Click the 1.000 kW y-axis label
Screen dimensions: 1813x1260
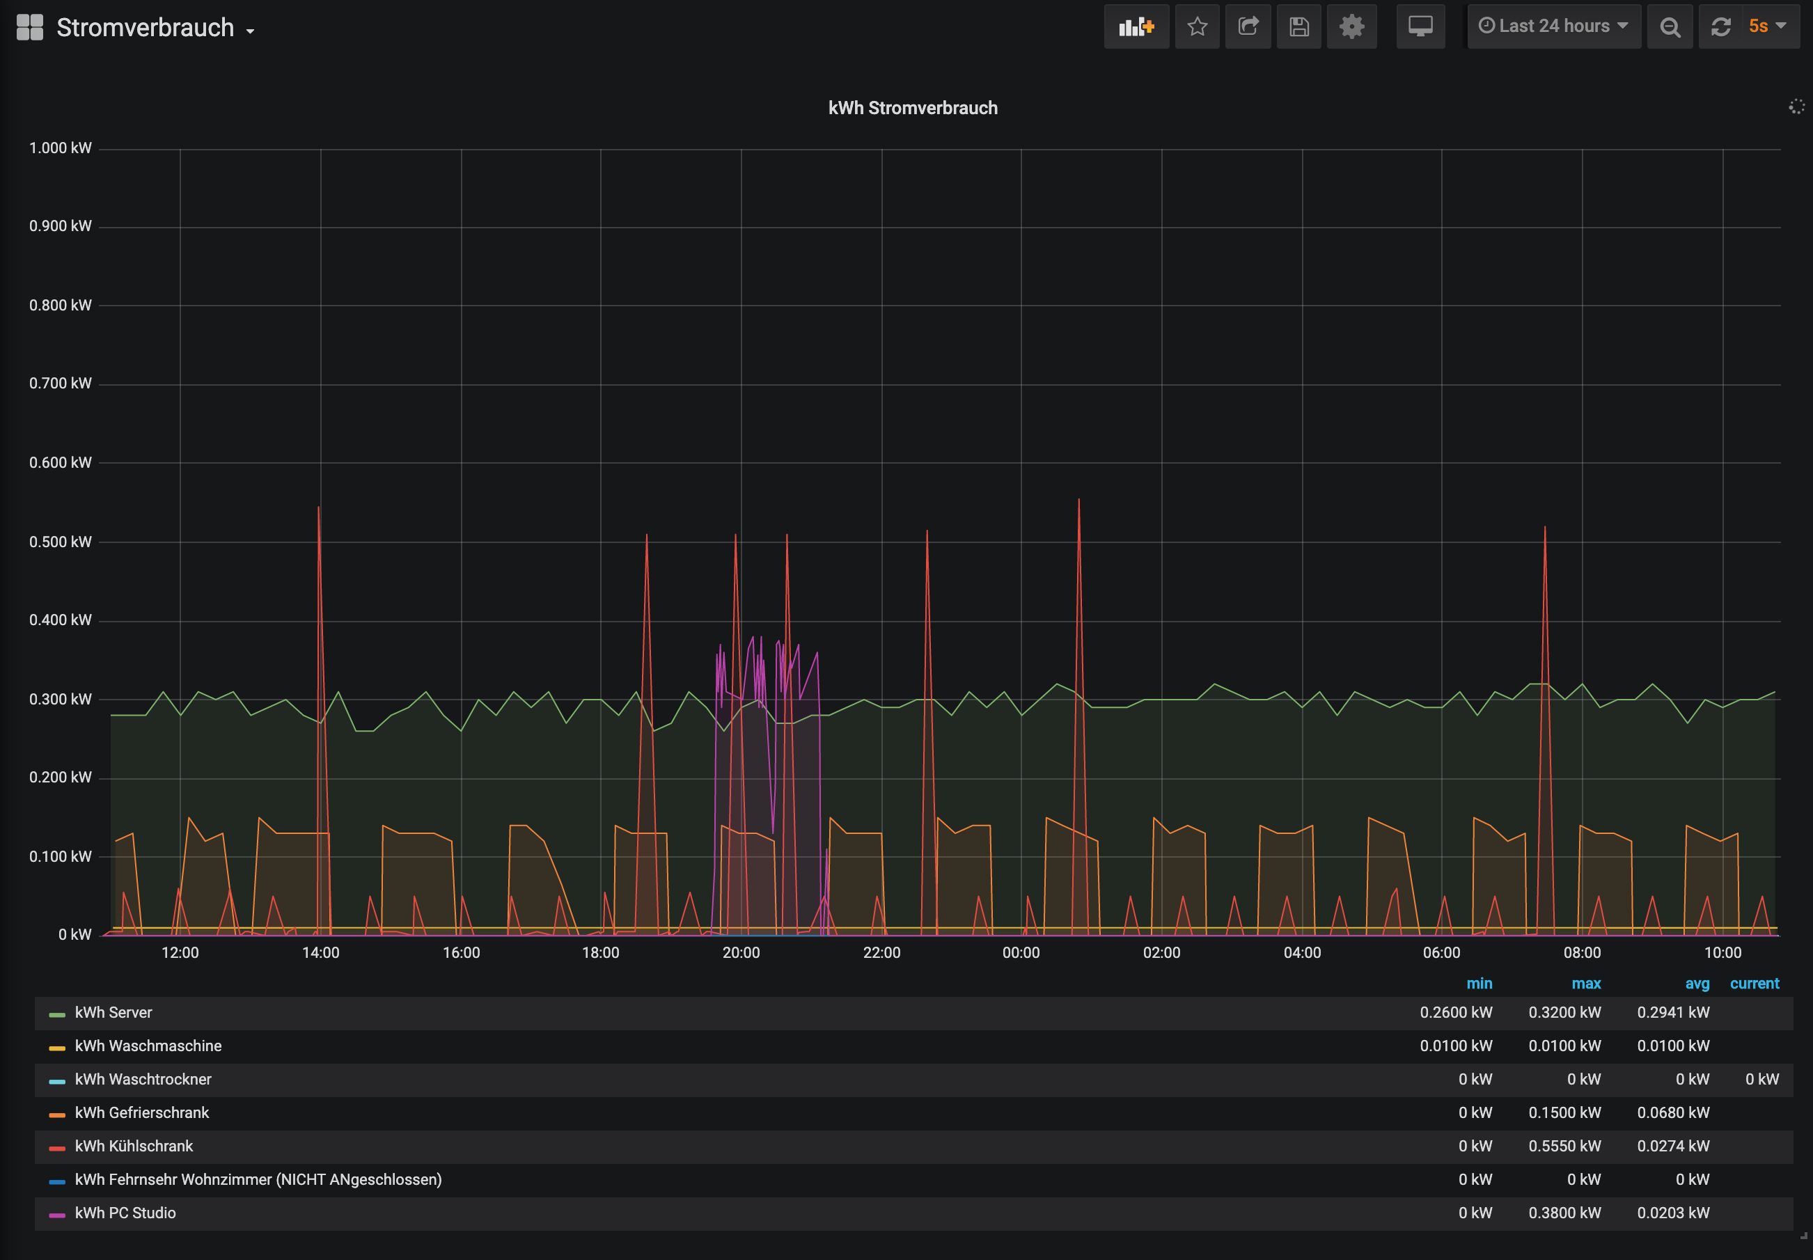click(x=60, y=148)
